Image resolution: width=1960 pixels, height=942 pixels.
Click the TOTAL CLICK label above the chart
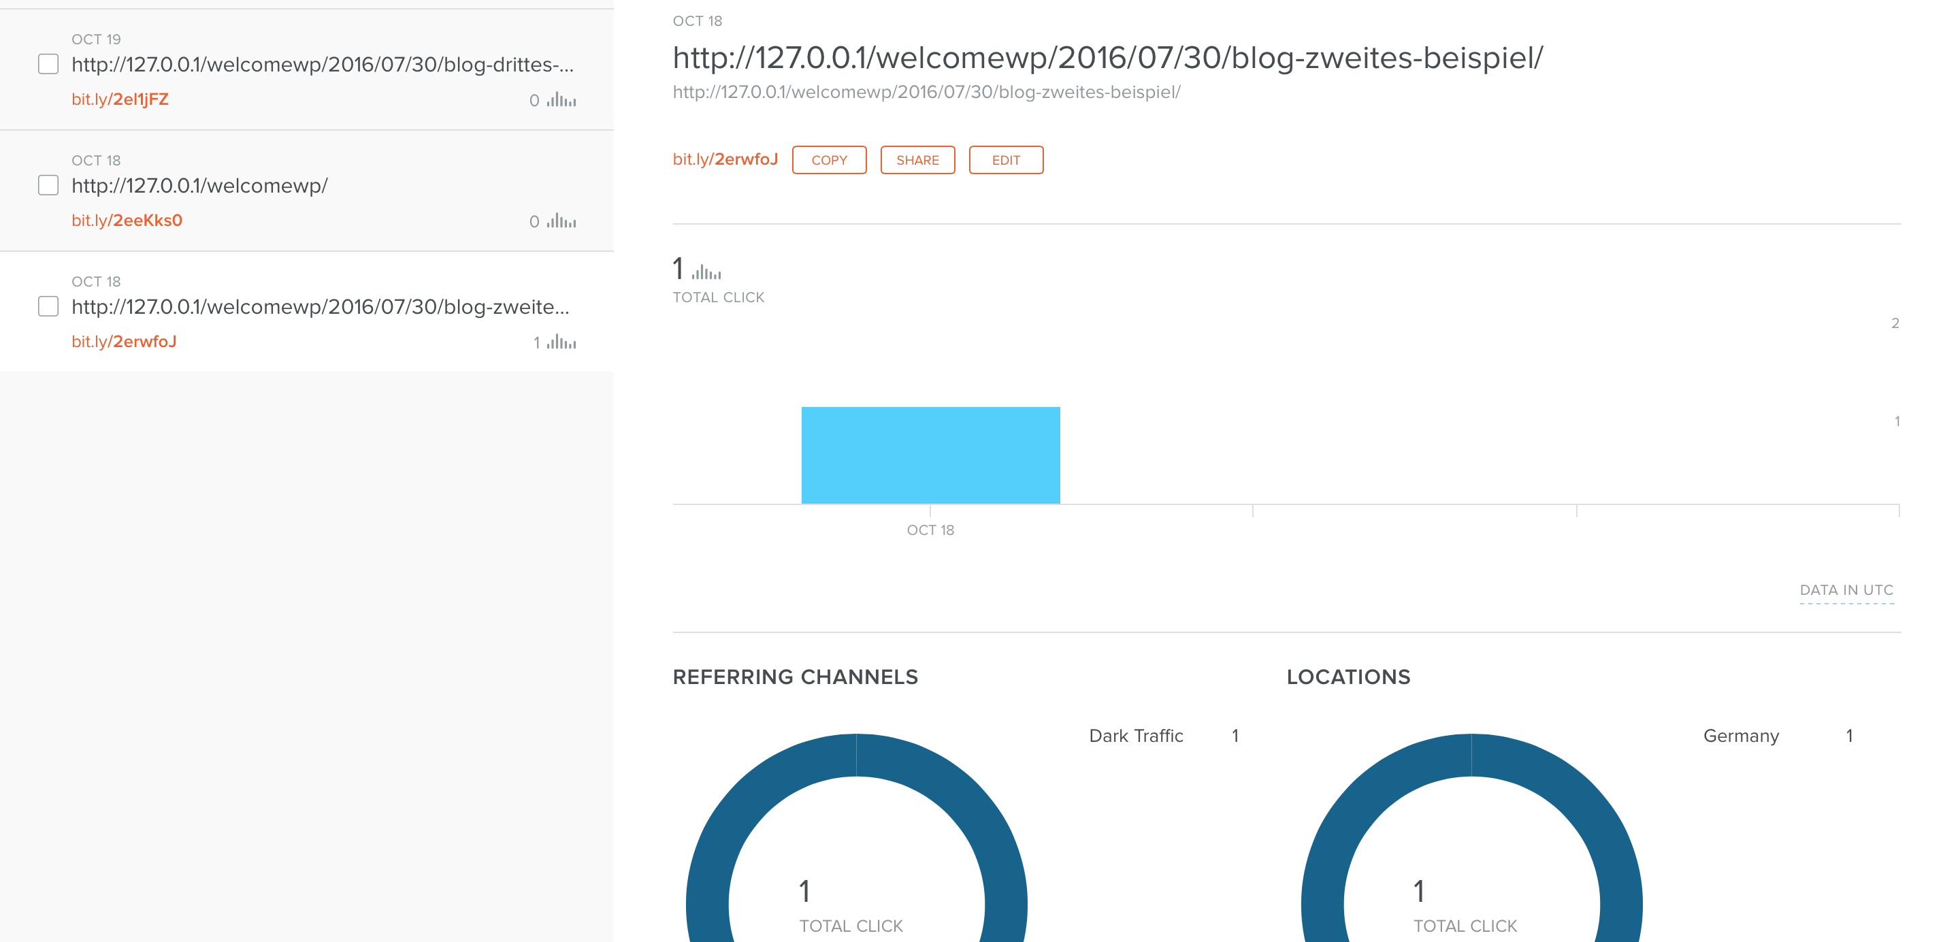(718, 297)
